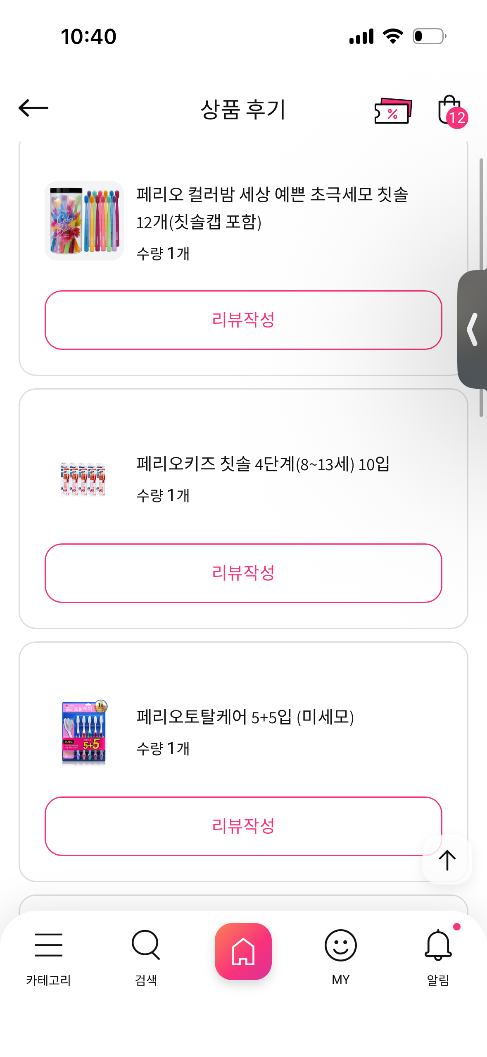Expand the side drawer chevron handle
Image resolution: width=487 pixels, height=1057 pixels.
[473, 329]
